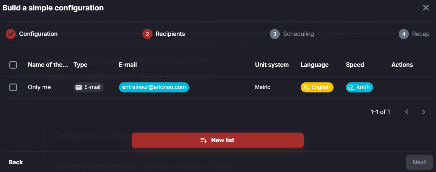This screenshot has height=172, width=436.
Task: Click the Back button
Action: coord(16,162)
